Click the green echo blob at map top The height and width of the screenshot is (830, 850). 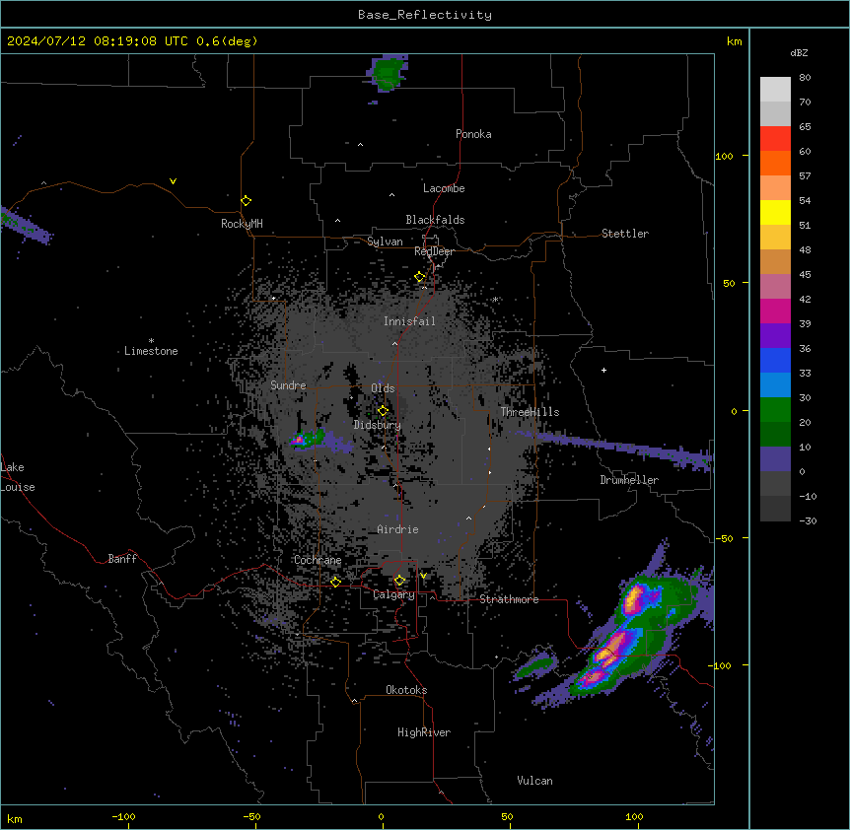pos(389,72)
